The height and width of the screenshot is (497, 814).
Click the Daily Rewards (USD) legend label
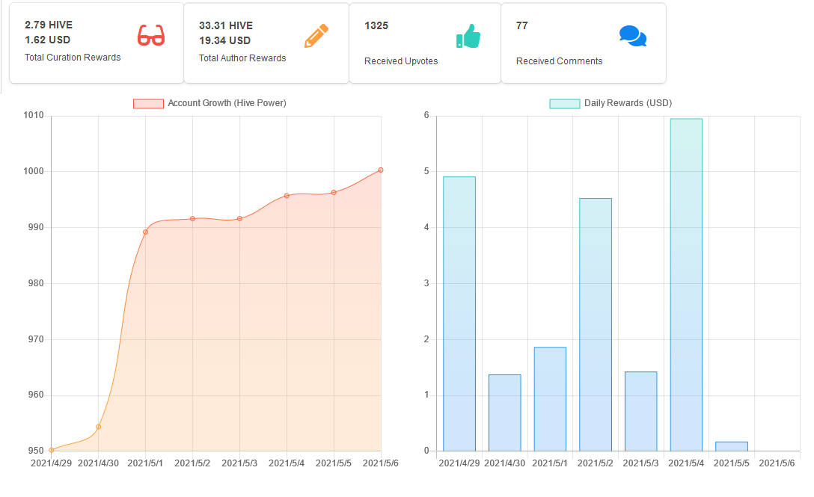coord(628,103)
